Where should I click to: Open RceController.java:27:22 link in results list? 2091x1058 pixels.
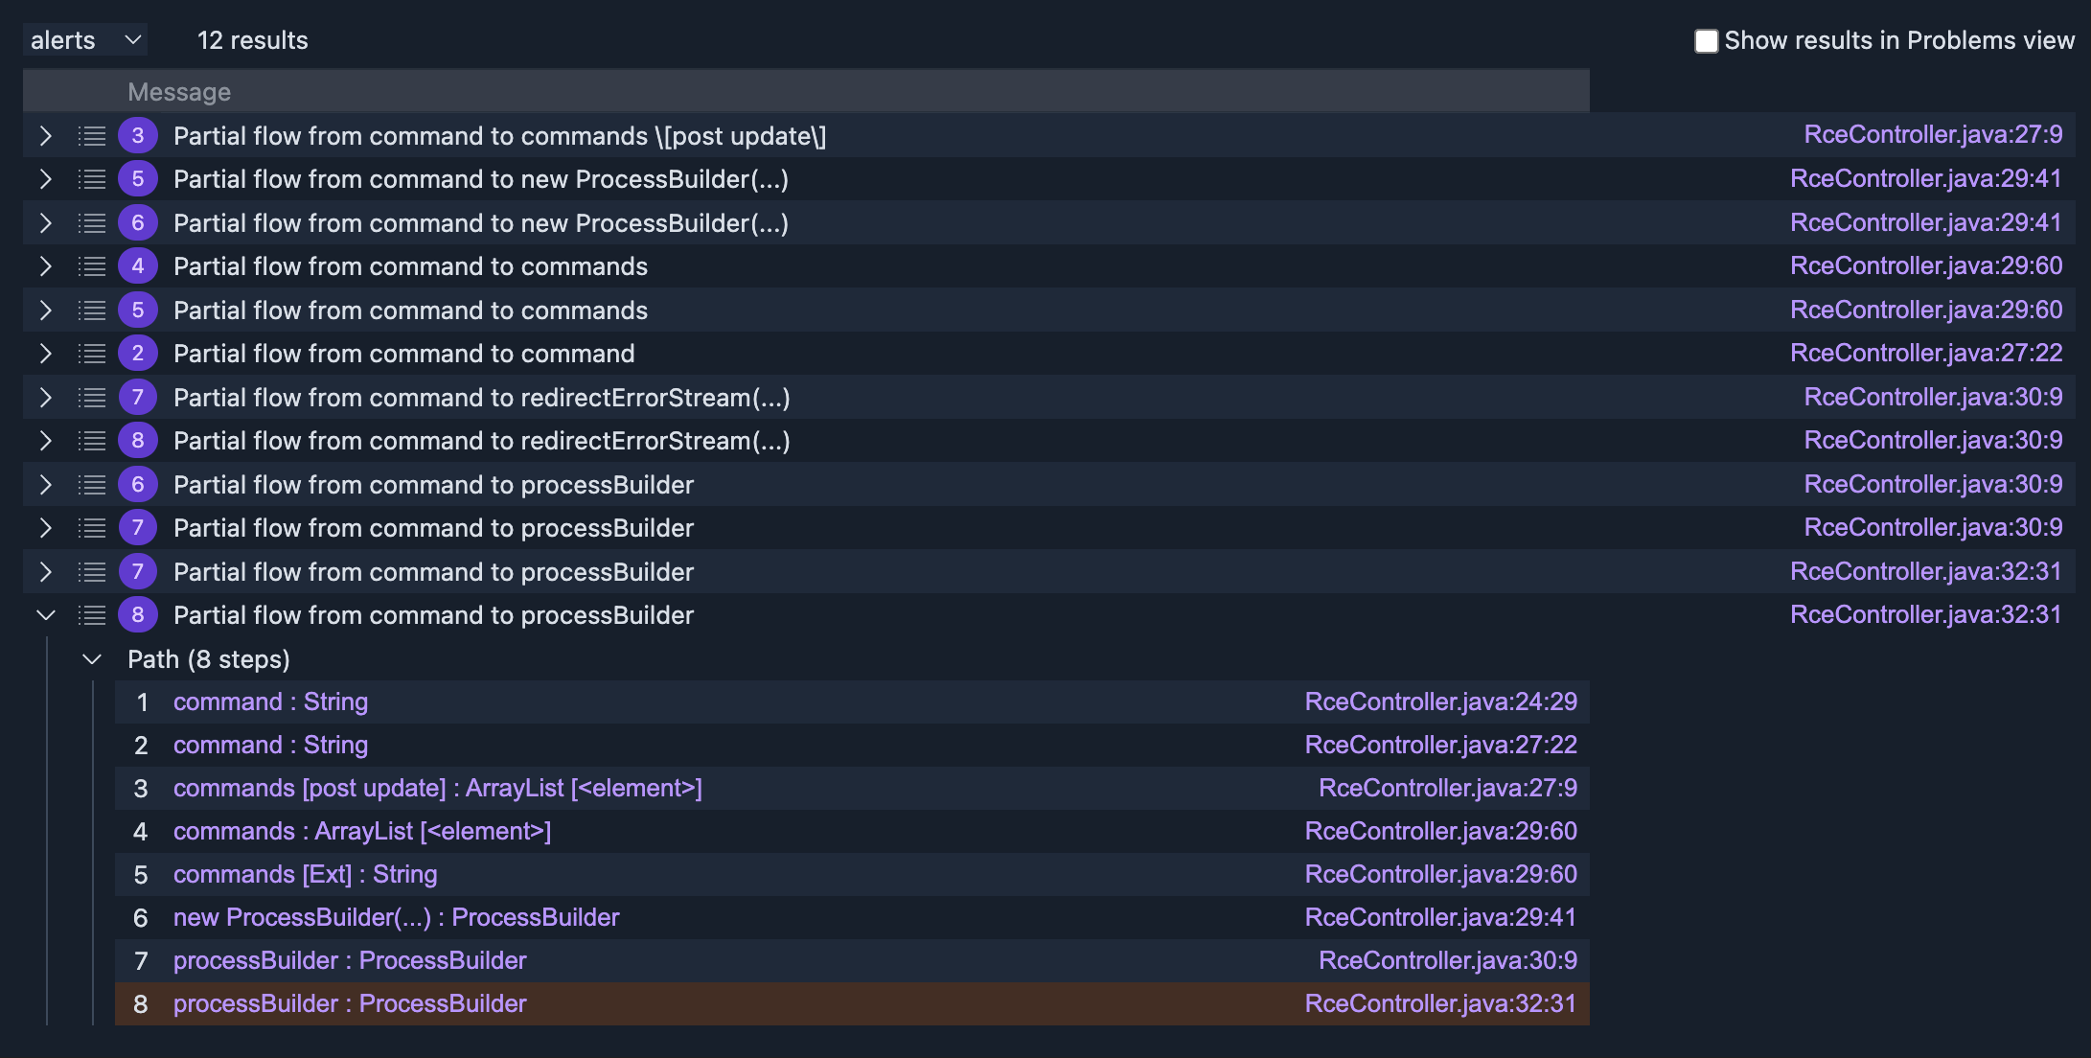(x=1925, y=354)
